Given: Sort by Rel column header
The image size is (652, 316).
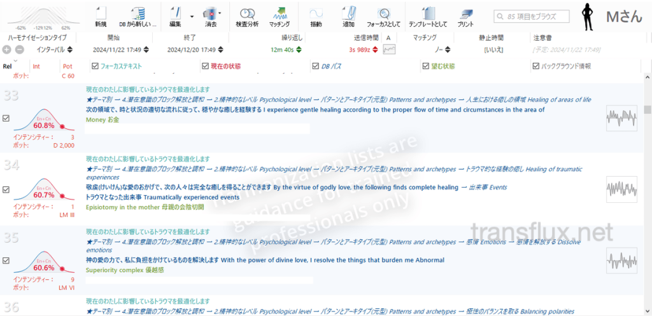Looking at the screenshot, I should (7, 66).
